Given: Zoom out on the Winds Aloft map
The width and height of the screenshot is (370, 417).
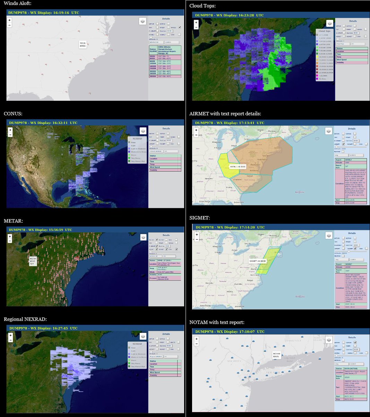Looking at the screenshot, I should coord(10,25).
